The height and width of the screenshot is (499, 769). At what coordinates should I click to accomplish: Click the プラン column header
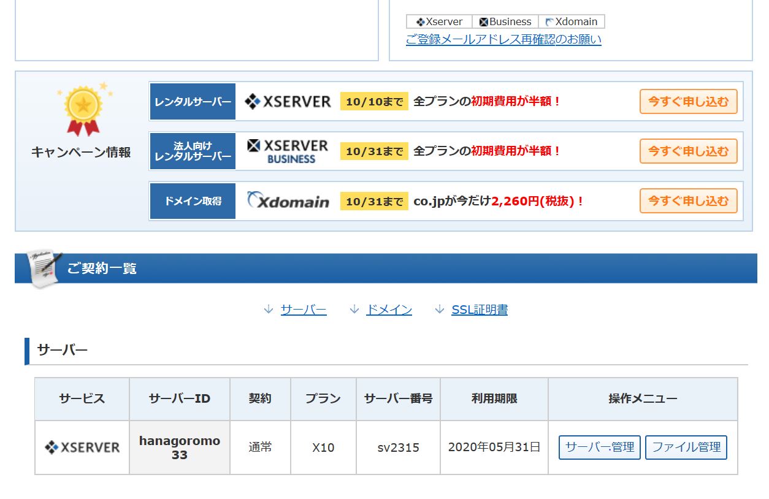tap(323, 399)
